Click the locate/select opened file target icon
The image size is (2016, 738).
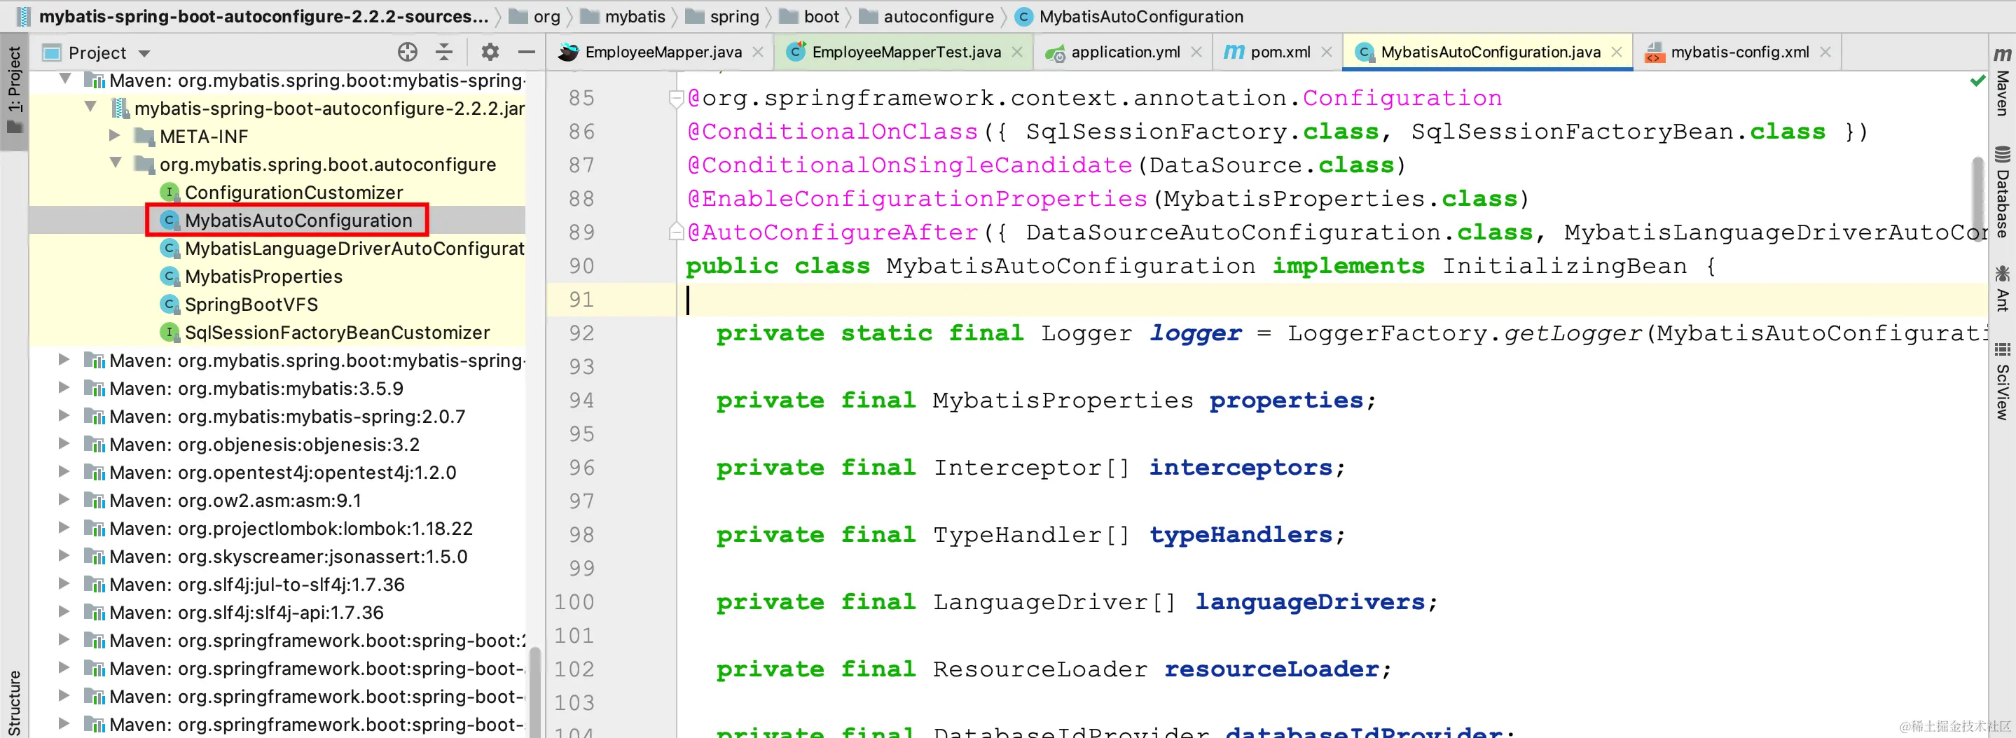coord(407,53)
